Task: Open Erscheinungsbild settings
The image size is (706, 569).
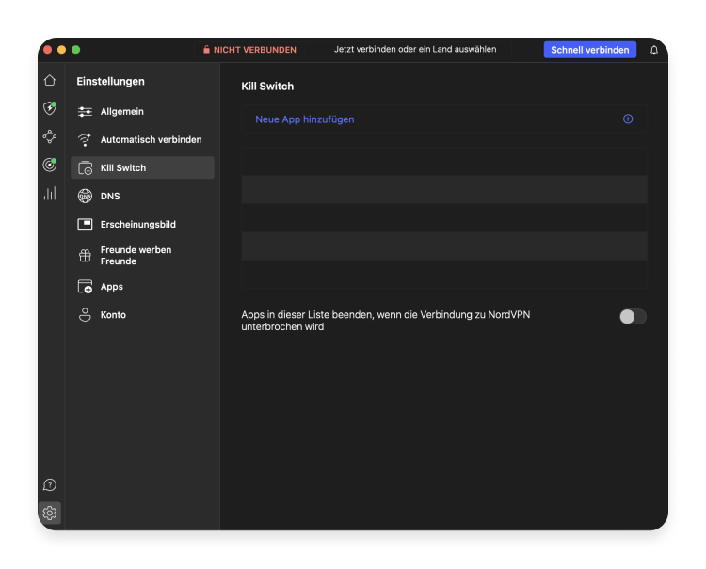Action: tap(138, 225)
